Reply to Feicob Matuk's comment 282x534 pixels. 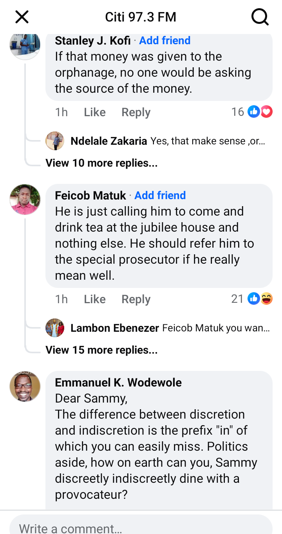tap(136, 299)
